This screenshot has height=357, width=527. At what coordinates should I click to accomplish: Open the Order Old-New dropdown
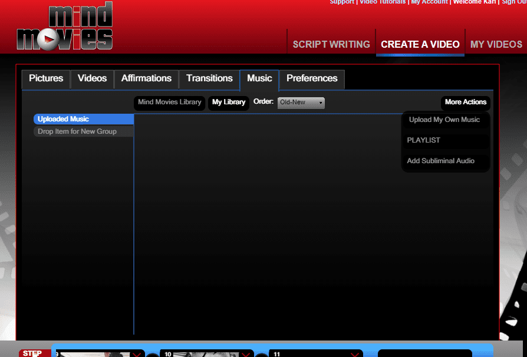point(301,102)
